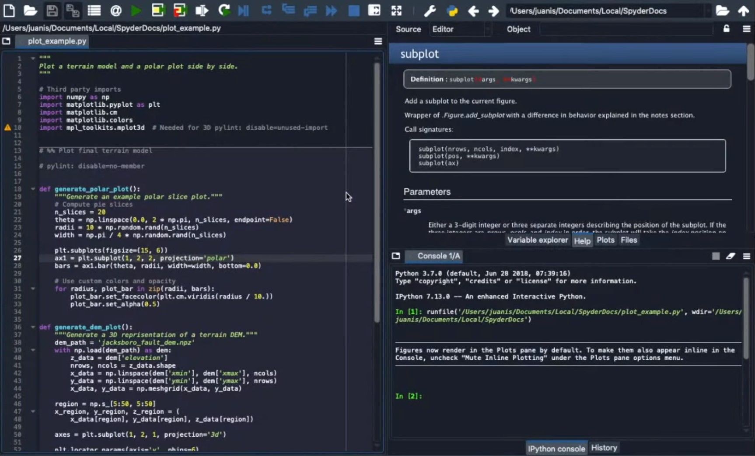Go back to previous cursor position

473,10
